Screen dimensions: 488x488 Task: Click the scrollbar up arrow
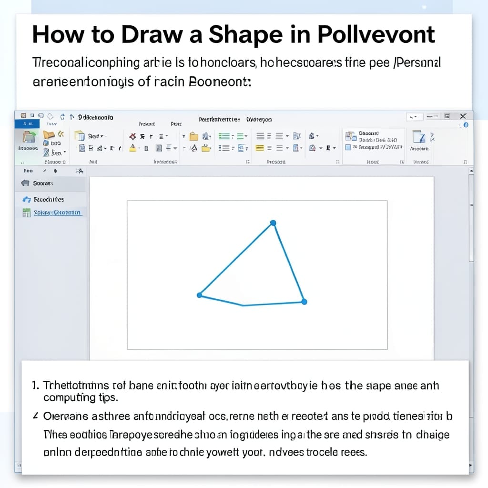click(x=471, y=171)
